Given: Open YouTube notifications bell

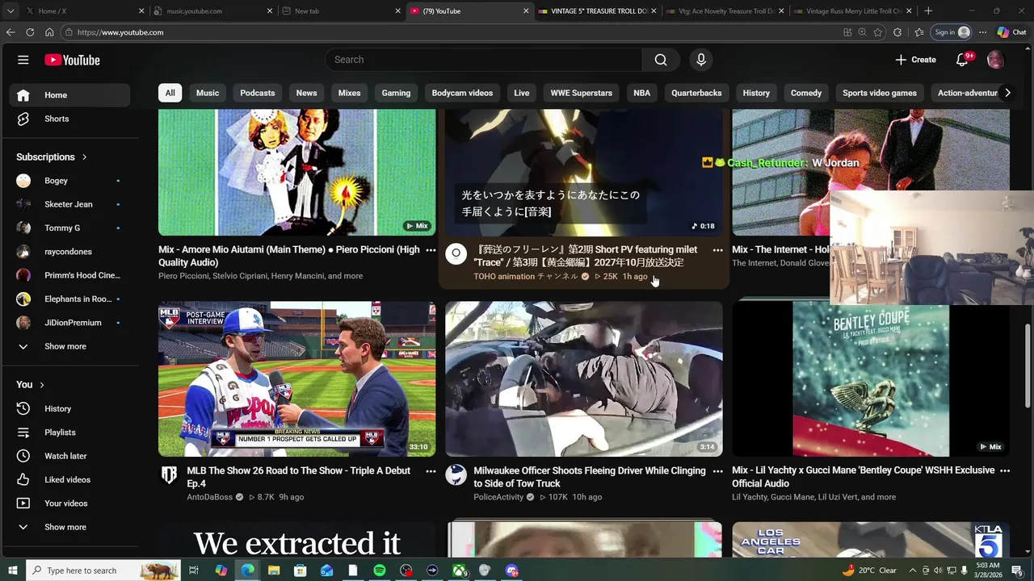Looking at the screenshot, I should point(962,60).
